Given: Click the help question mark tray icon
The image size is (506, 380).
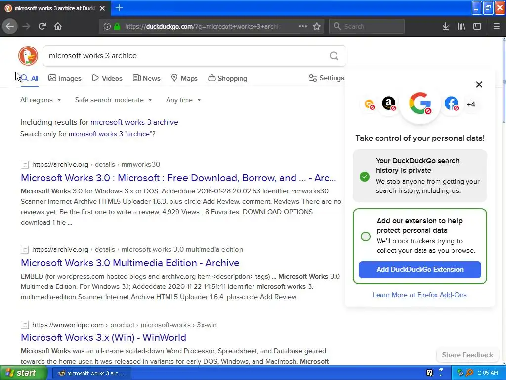Looking at the screenshot, I should tap(429, 373).
